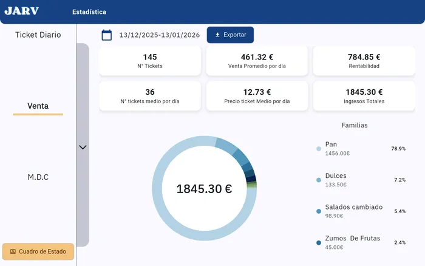Click the date range 13/12/2025-13/01/2026
Screen dimensions: 425x266
click(159, 35)
